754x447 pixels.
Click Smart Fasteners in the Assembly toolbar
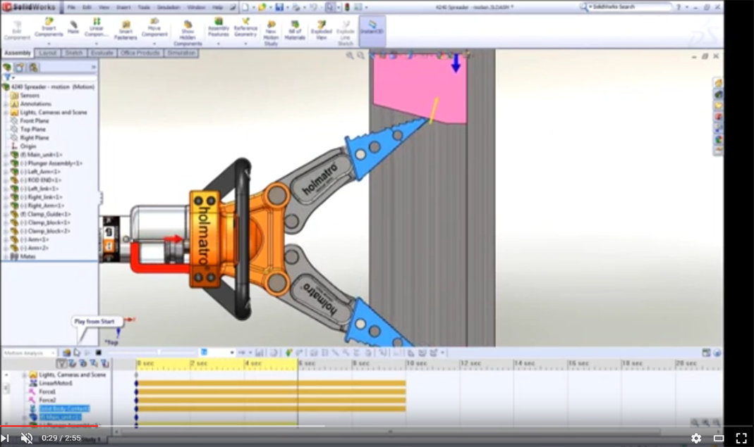point(126,30)
